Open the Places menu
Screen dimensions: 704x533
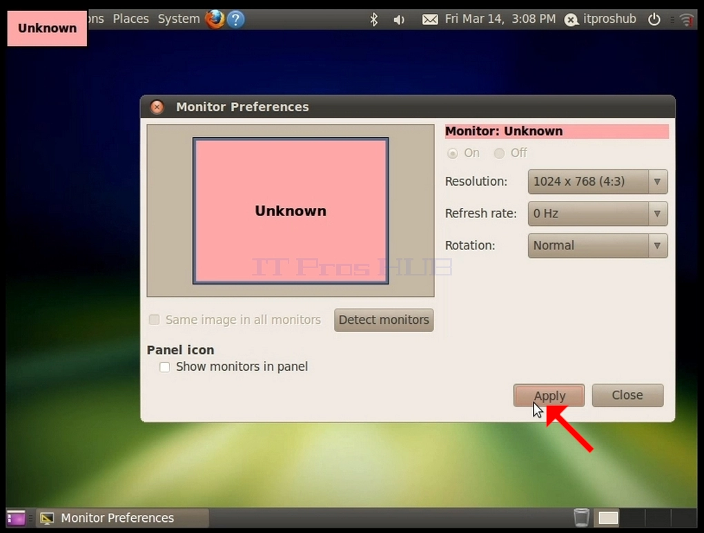pyautogui.click(x=130, y=19)
